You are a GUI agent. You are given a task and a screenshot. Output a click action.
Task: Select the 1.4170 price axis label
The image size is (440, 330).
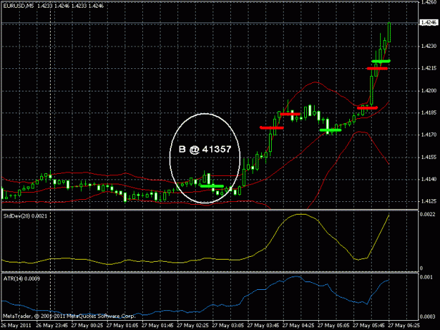point(429,135)
